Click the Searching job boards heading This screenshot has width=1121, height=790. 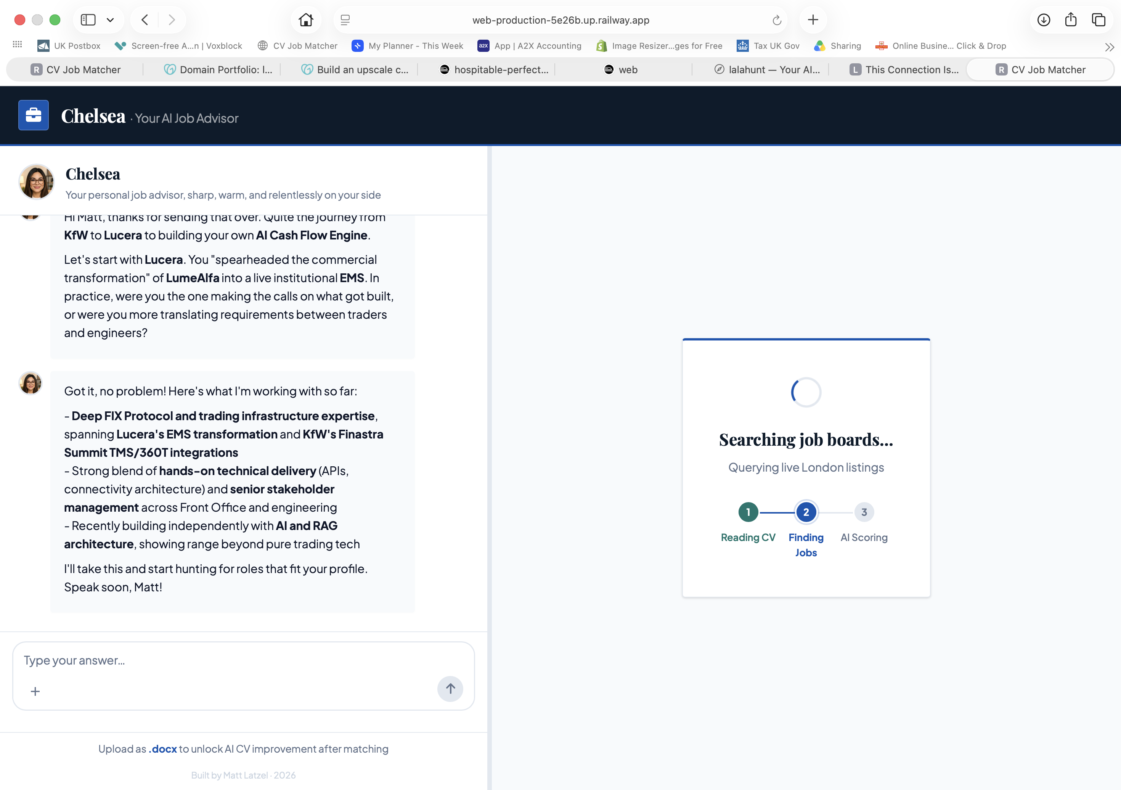tap(806, 440)
